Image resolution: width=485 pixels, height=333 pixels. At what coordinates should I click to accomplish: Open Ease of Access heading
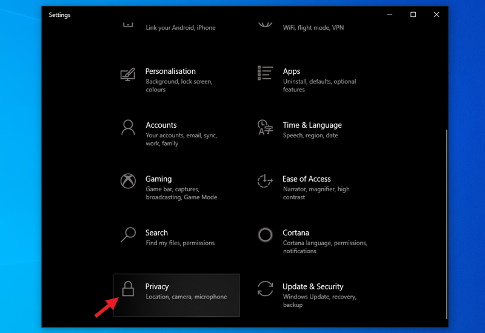click(x=307, y=179)
